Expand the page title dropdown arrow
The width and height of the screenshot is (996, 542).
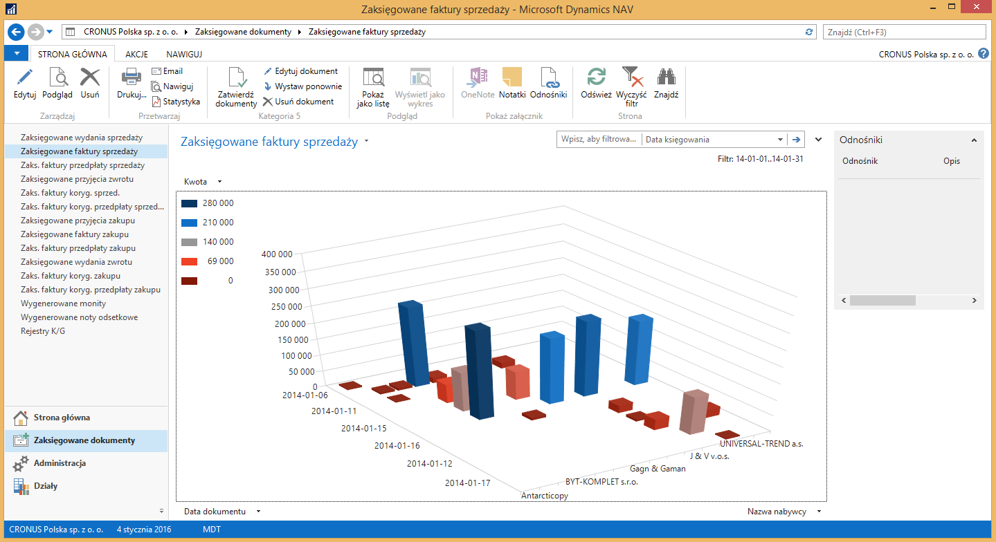[x=366, y=142]
